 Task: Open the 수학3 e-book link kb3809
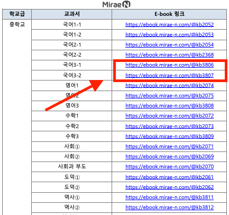[169, 136]
